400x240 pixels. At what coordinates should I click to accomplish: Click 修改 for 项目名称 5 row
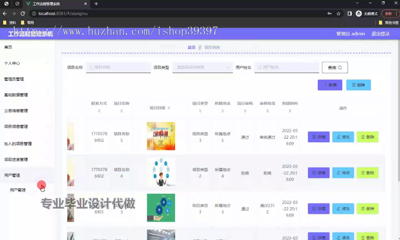click(343, 137)
